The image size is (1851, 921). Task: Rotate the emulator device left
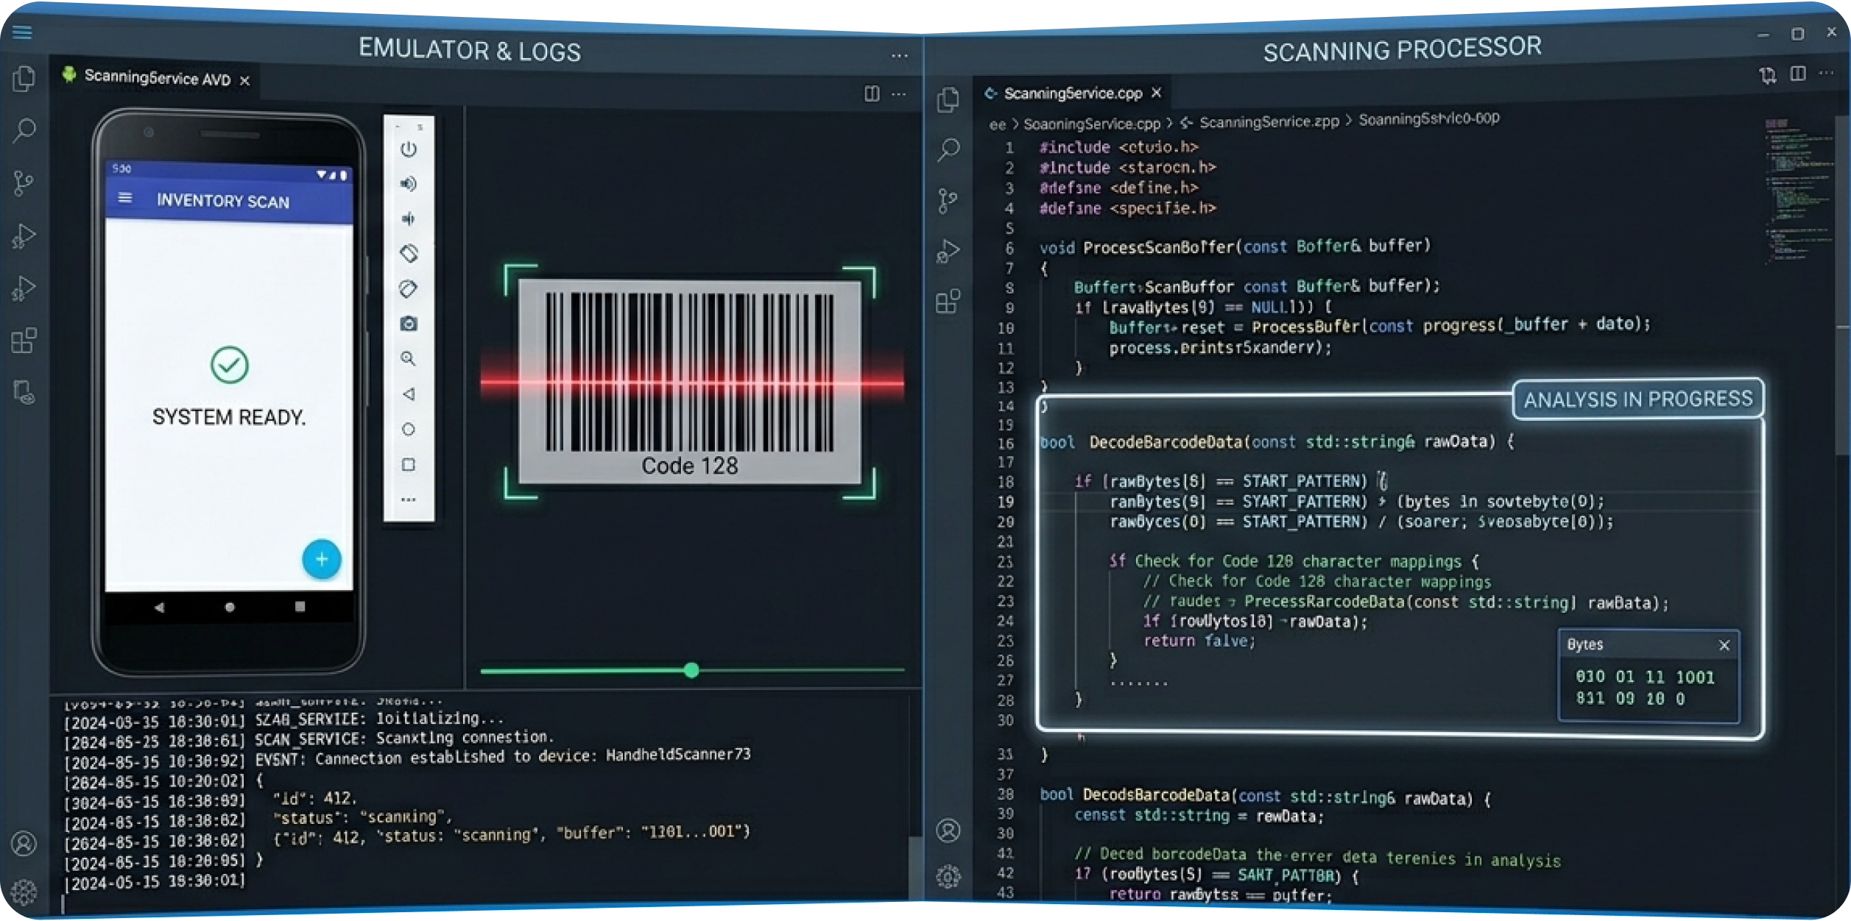click(x=409, y=254)
